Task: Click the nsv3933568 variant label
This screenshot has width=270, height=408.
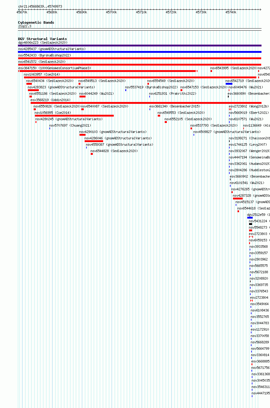Action: [259, 246]
